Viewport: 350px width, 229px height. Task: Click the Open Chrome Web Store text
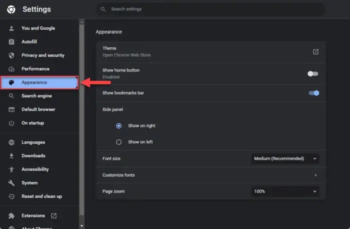click(126, 55)
